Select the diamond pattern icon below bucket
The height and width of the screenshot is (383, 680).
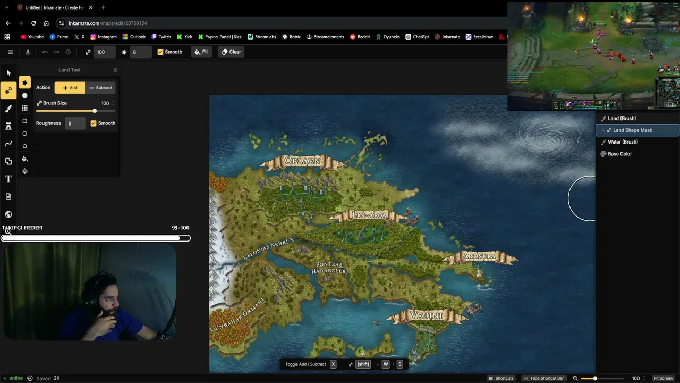tap(24, 171)
